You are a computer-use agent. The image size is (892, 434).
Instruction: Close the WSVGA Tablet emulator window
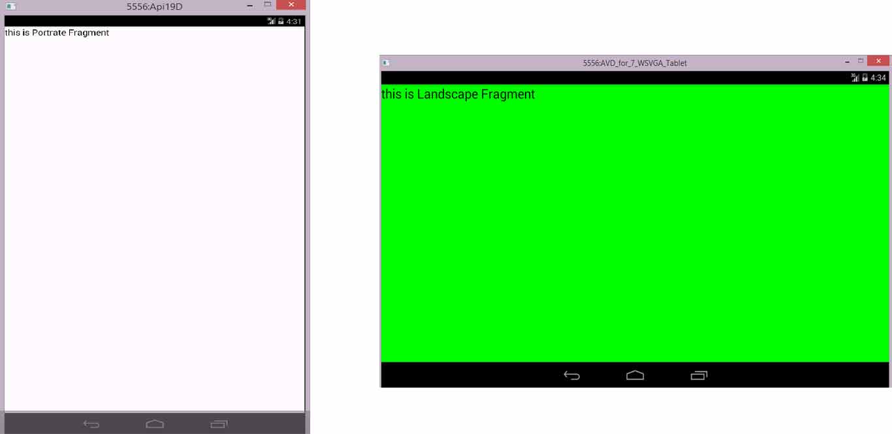(878, 61)
